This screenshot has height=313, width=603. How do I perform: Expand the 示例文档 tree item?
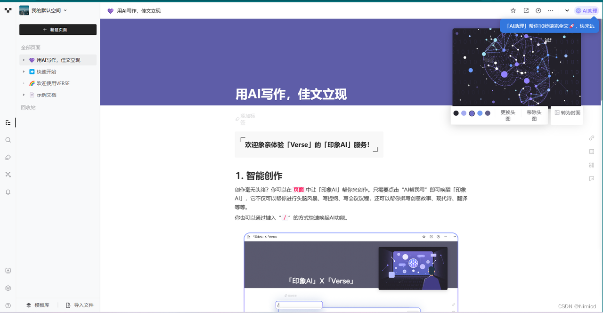[24, 95]
